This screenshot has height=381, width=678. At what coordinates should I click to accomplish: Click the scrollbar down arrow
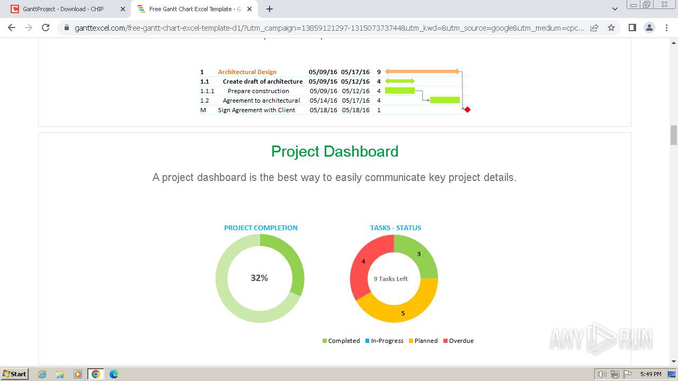(x=674, y=361)
